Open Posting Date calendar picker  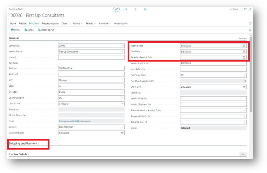pyautogui.click(x=244, y=46)
